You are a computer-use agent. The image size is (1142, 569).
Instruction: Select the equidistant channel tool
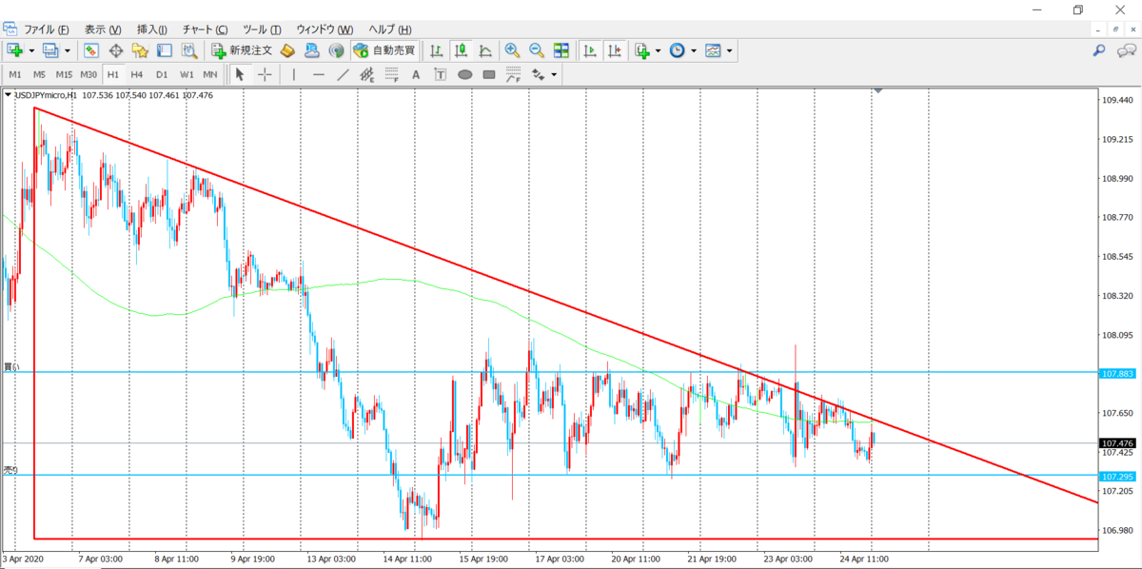pos(366,74)
